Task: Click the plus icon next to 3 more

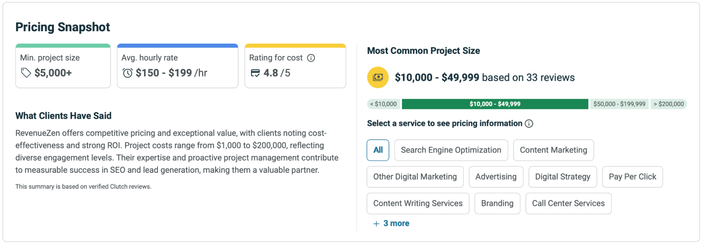Action: pyautogui.click(x=376, y=224)
